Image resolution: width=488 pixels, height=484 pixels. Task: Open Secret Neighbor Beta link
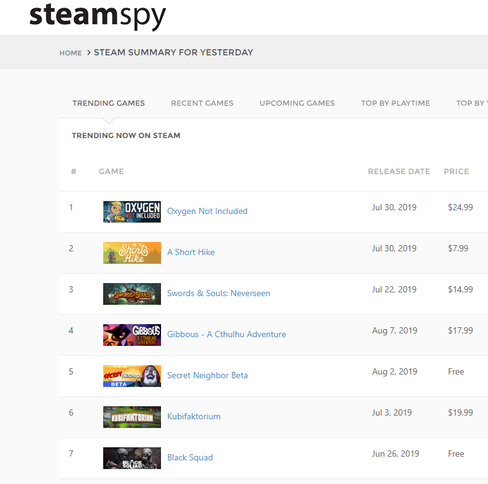[207, 376]
